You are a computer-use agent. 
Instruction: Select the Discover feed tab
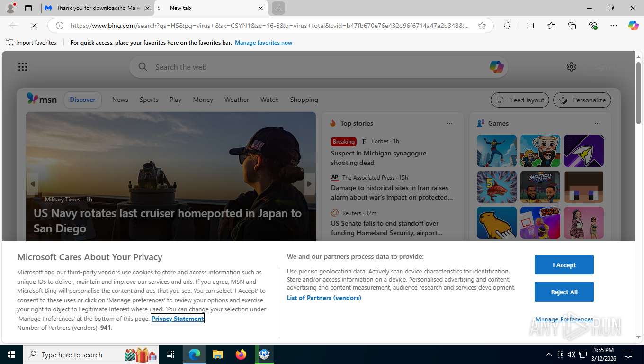[x=83, y=100]
